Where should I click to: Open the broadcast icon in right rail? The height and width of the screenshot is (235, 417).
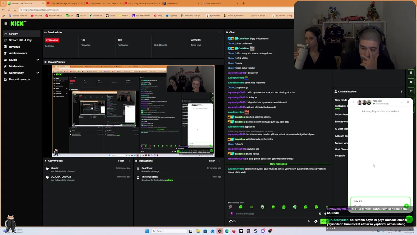click(x=411, y=91)
